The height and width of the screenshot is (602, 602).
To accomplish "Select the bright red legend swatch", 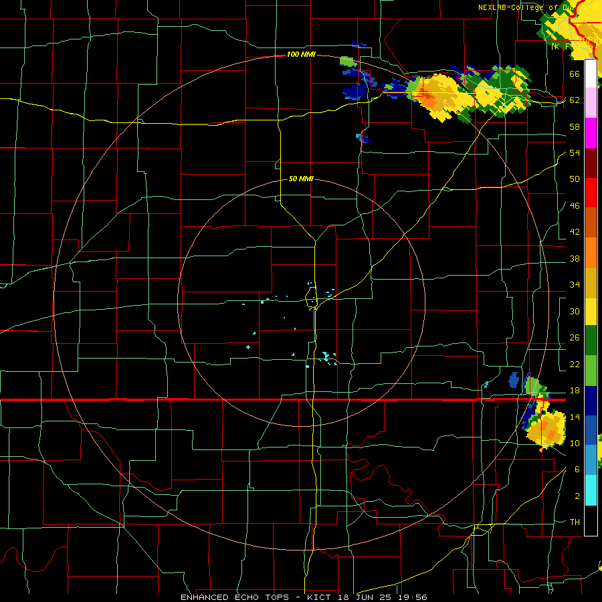I will (591, 193).
